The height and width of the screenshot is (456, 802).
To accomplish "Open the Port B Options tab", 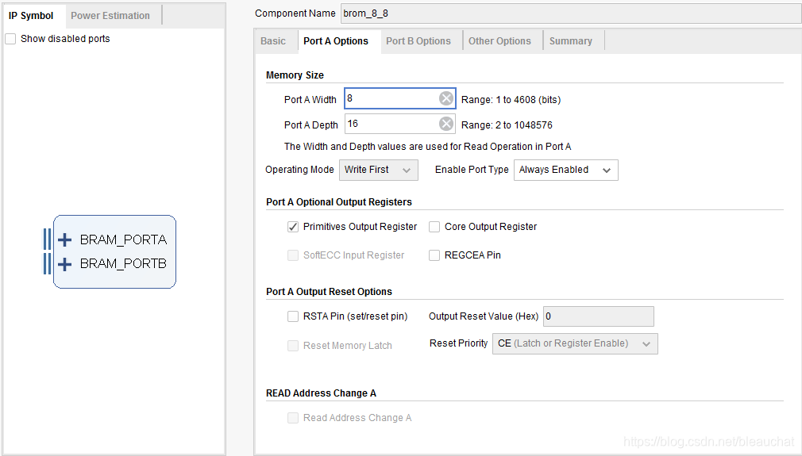I will (418, 41).
